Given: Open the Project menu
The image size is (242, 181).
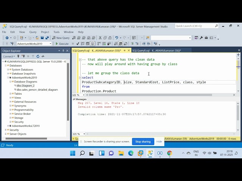Looking at the screenshot, I should point(45,32).
